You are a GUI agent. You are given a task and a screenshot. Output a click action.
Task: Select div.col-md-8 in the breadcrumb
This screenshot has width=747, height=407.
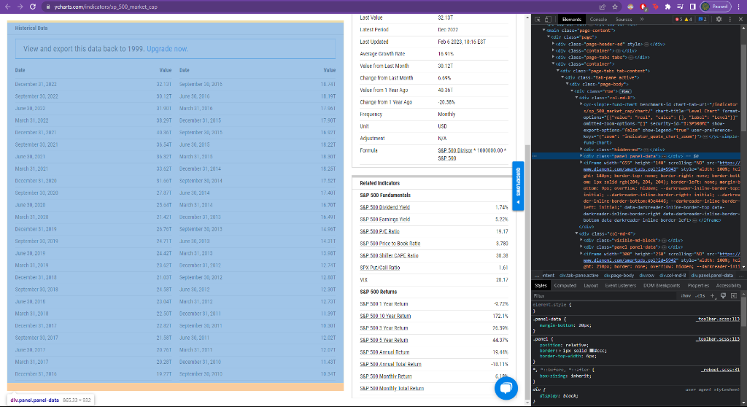pos(673,276)
